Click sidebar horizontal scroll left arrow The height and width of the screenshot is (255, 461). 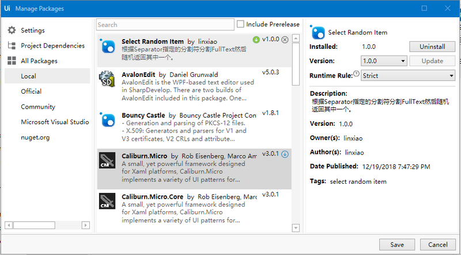(9, 225)
